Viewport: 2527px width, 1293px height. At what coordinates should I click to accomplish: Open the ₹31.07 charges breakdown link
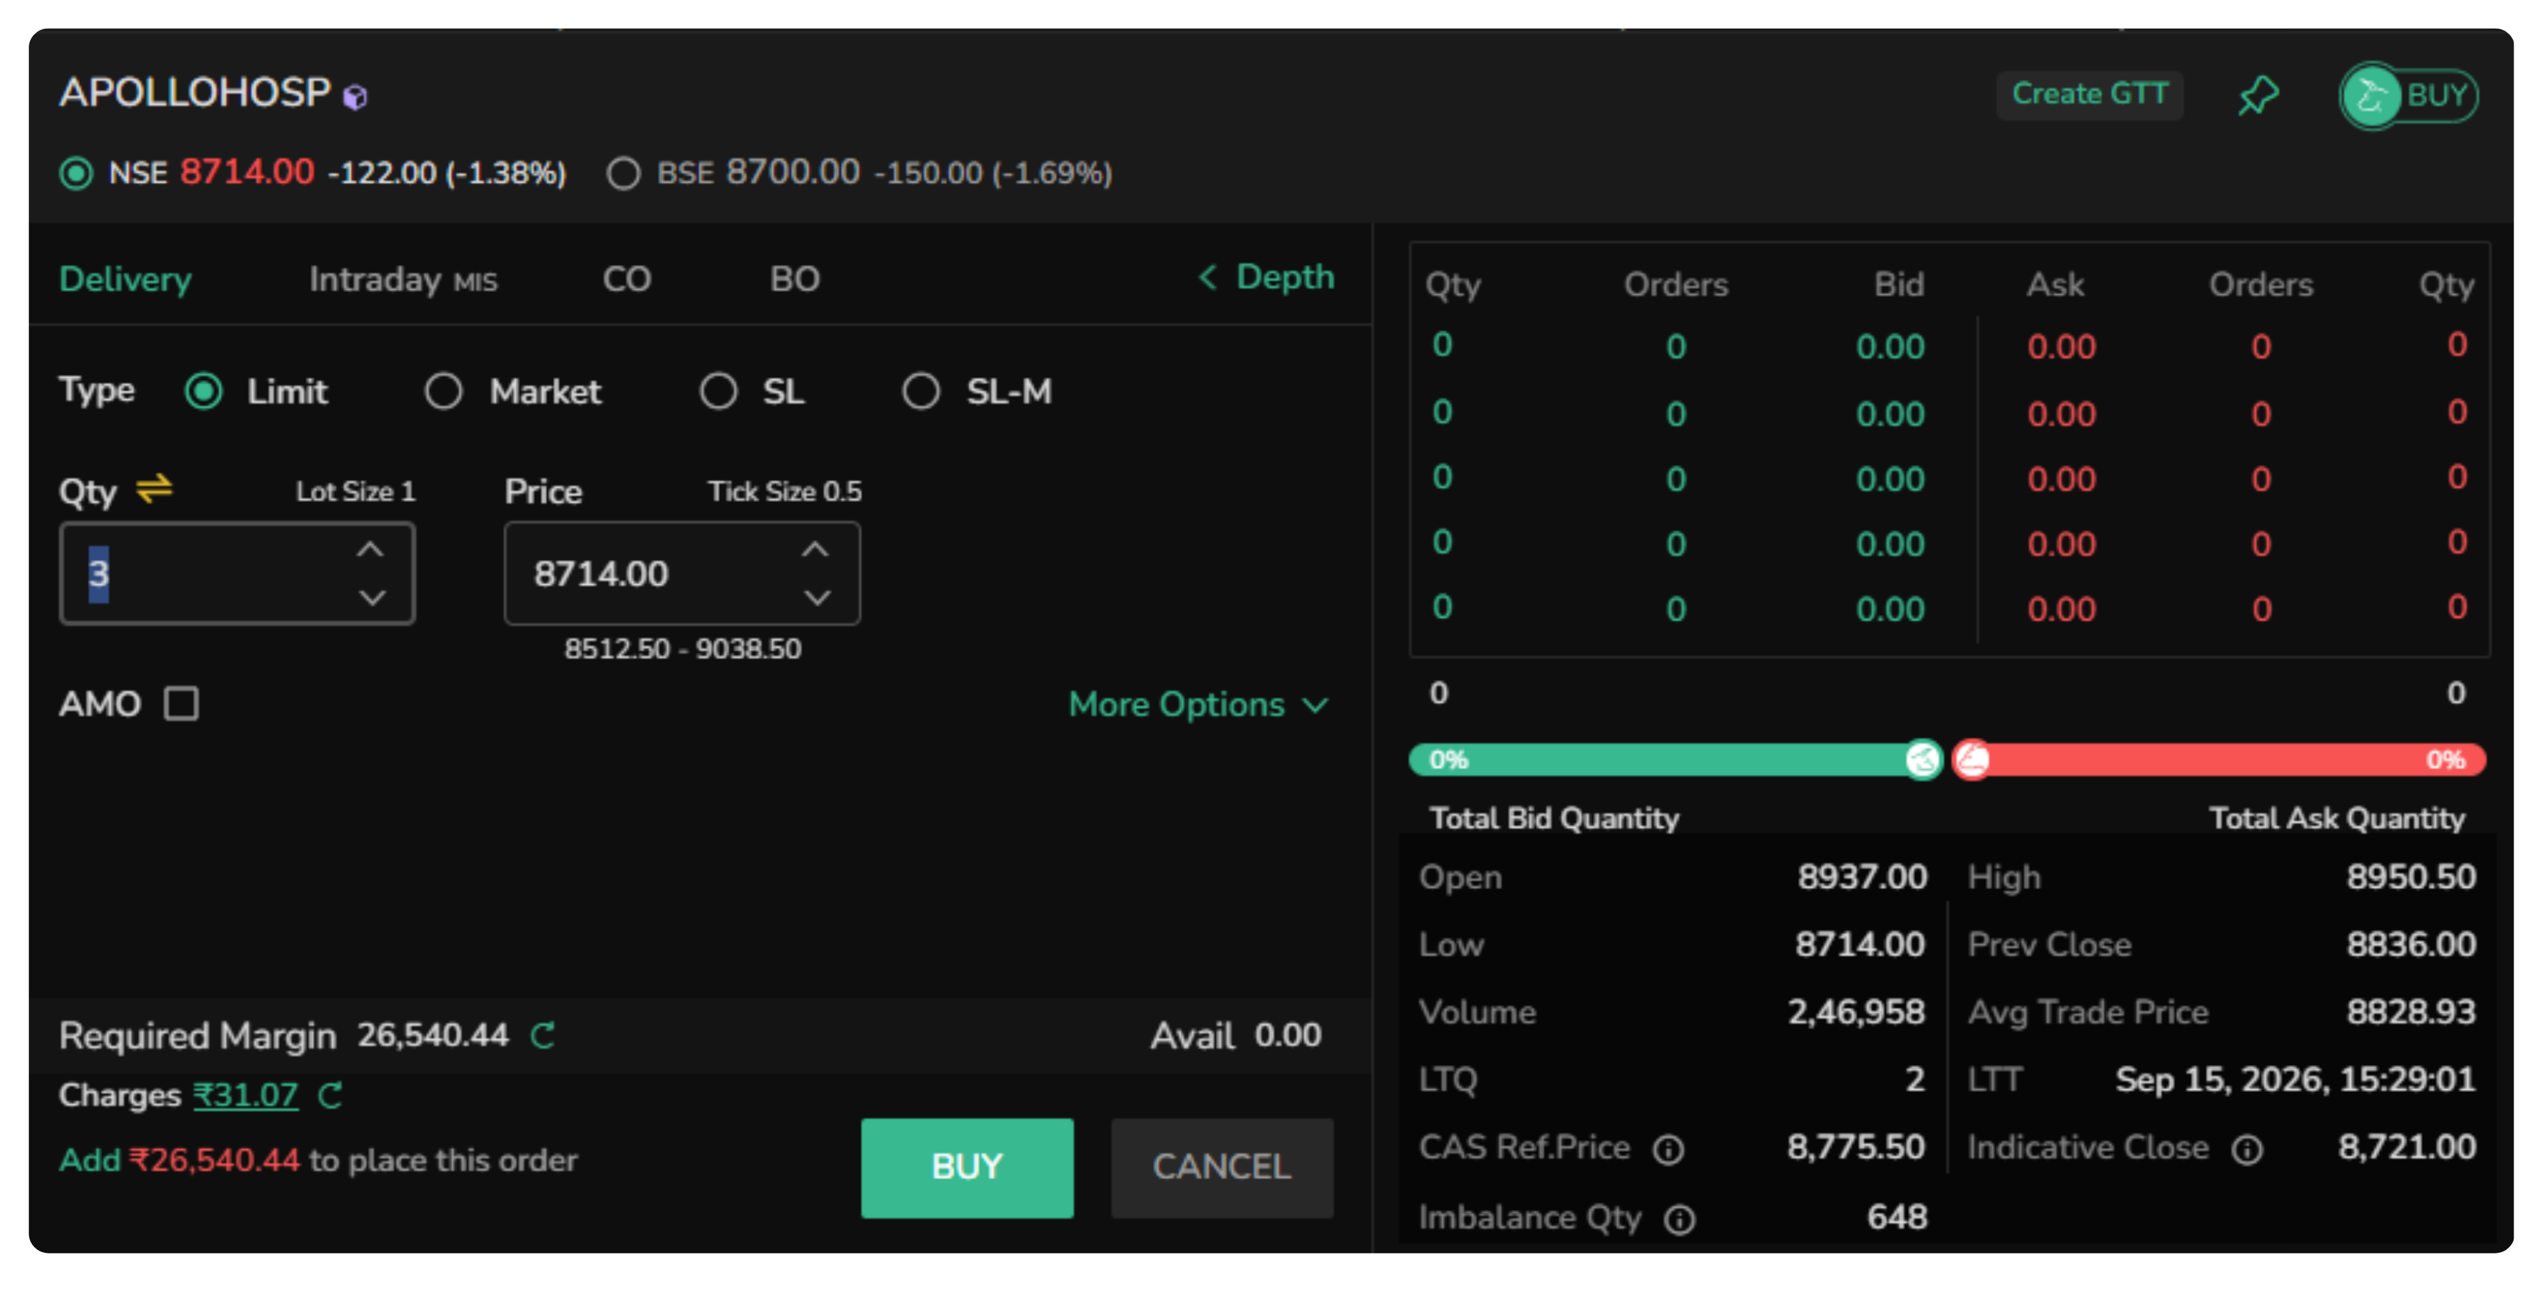coord(245,1095)
